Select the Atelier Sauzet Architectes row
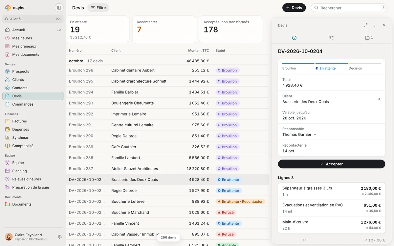This screenshot has height=246, width=394. coord(167,169)
